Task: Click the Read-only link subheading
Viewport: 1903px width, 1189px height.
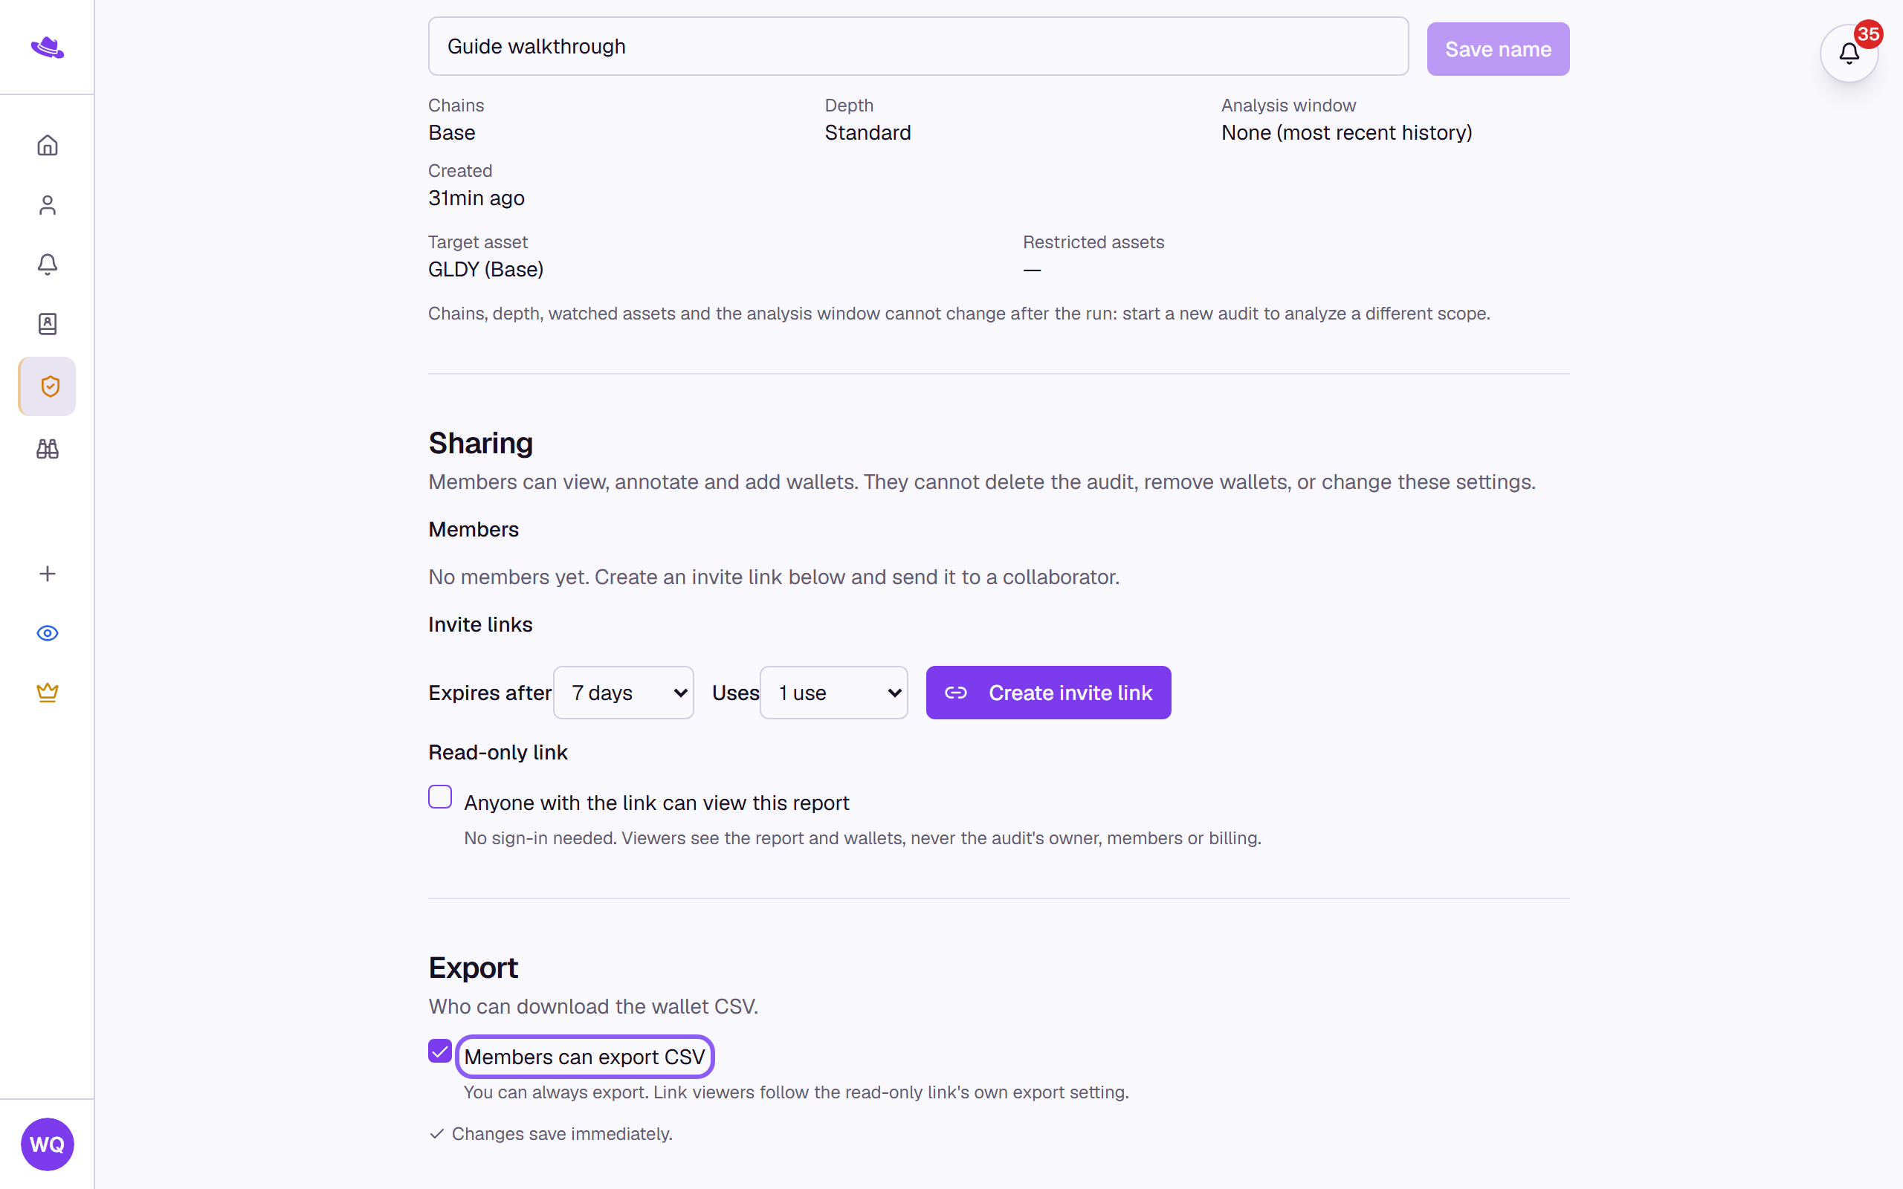Action: tap(498, 753)
